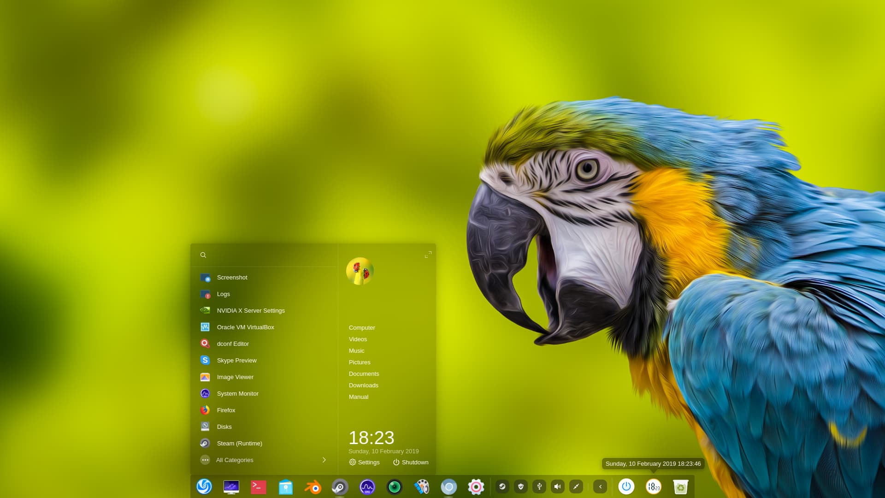Launch Blender from the dock
Viewport: 885px width, 498px height.
313,486
